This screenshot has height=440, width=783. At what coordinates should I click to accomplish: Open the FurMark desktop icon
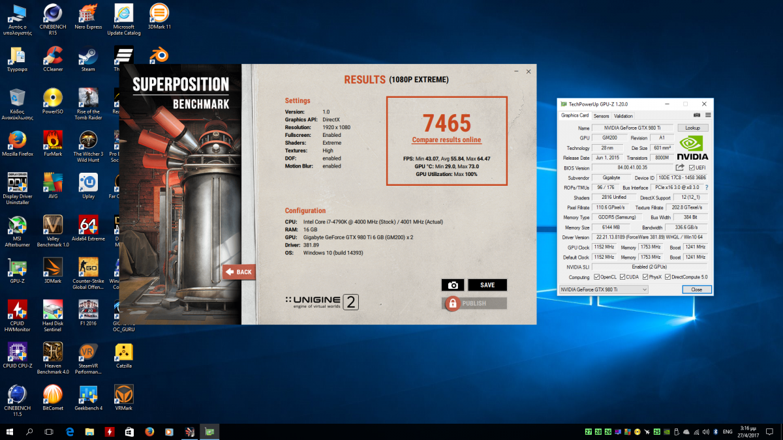pos(53,144)
